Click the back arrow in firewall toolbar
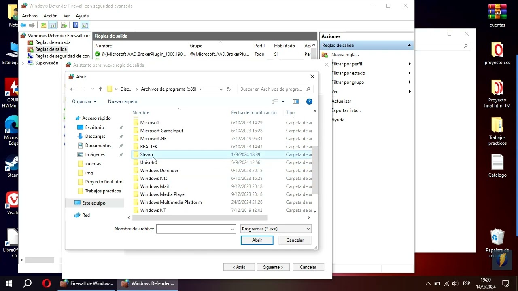518x291 pixels. tap(23, 25)
